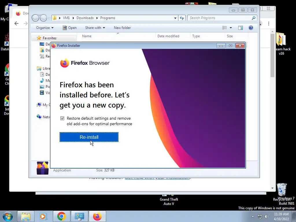Switch to Chrome in the taskbar
The height and width of the screenshot is (222, 296).
tap(61, 216)
